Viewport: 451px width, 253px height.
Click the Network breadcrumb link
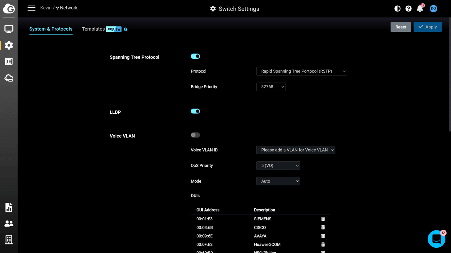pyautogui.click(x=67, y=8)
